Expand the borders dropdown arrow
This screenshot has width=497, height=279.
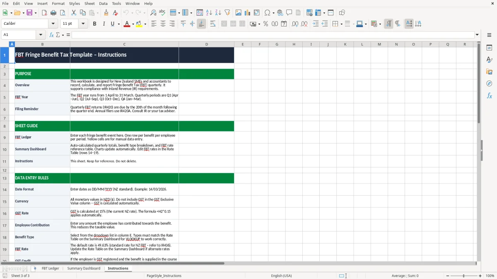click(341, 24)
